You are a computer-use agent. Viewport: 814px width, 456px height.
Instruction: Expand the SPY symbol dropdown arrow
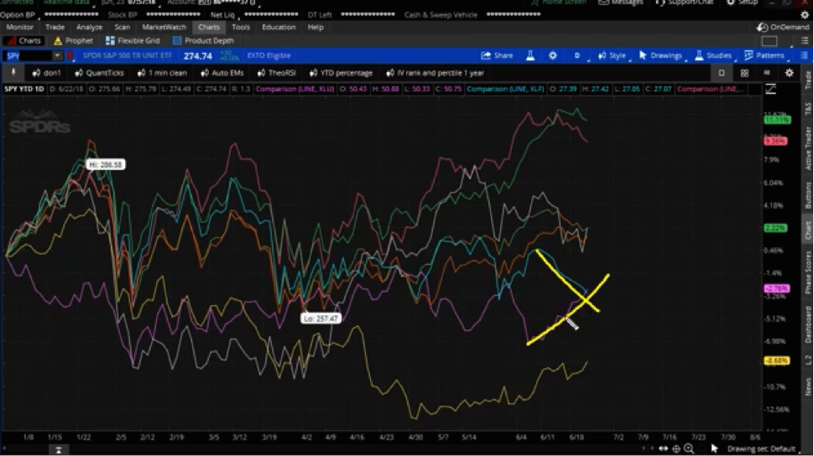point(57,55)
